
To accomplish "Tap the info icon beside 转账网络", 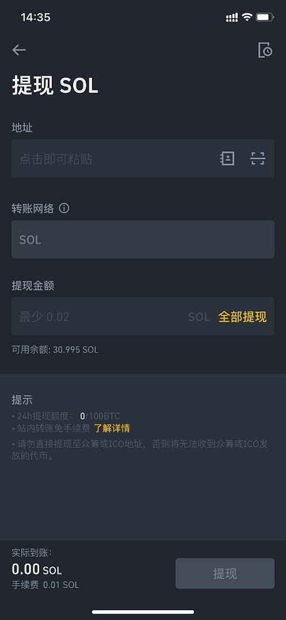I will point(64,209).
